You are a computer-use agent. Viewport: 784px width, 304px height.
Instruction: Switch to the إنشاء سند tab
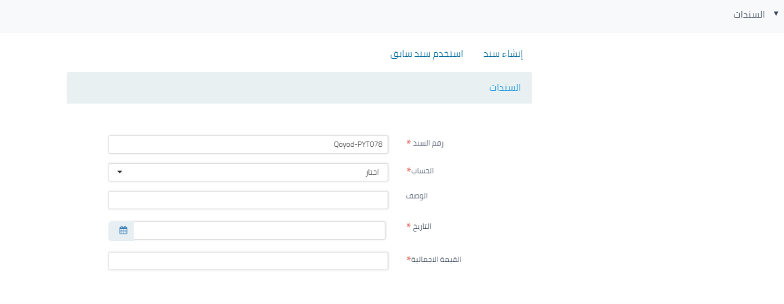tap(503, 53)
